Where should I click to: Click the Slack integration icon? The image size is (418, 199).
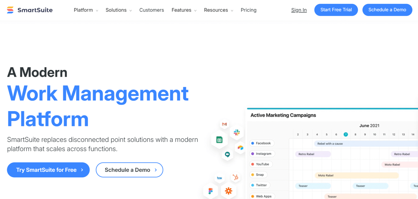[x=236, y=133]
